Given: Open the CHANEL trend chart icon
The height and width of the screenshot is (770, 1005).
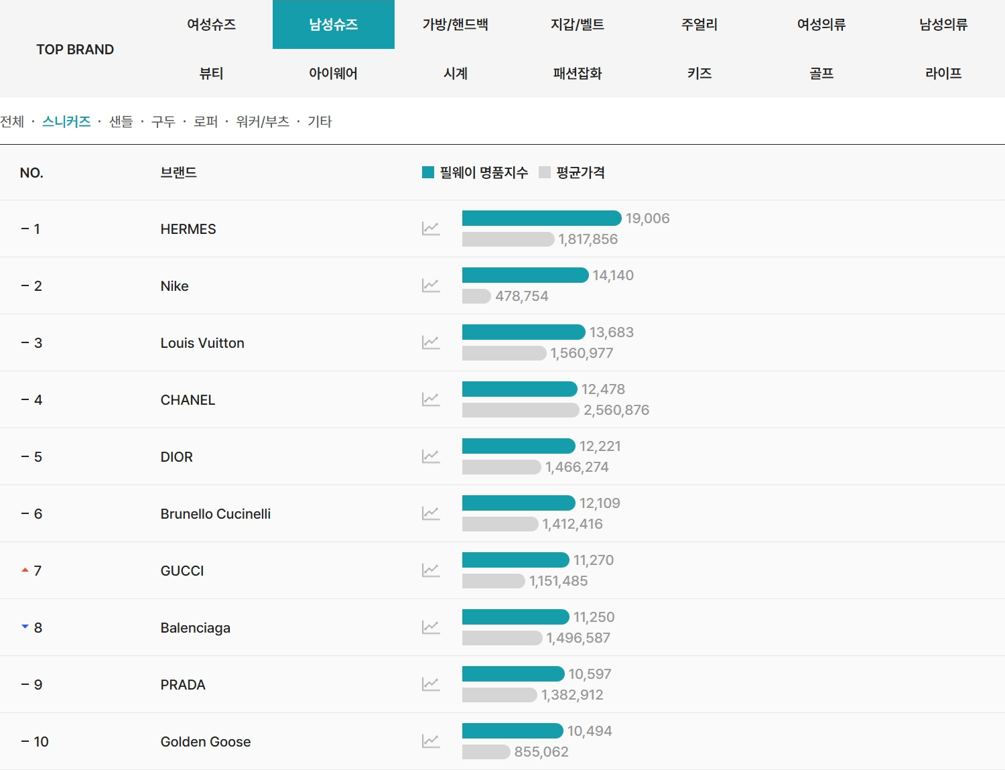Looking at the screenshot, I should [x=431, y=399].
